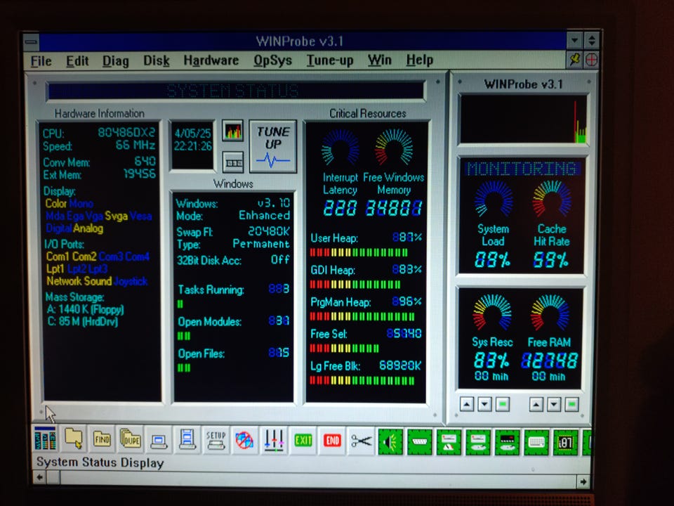Image resolution: width=674 pixels, height=506 pixels.
Task: Open the window control menu box
Action: coord(32,42)
